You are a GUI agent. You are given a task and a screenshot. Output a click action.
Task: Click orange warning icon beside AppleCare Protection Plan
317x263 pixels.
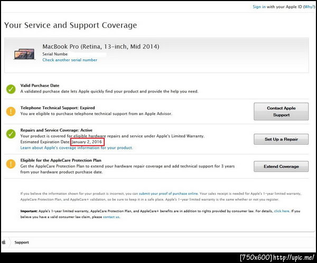11,164
